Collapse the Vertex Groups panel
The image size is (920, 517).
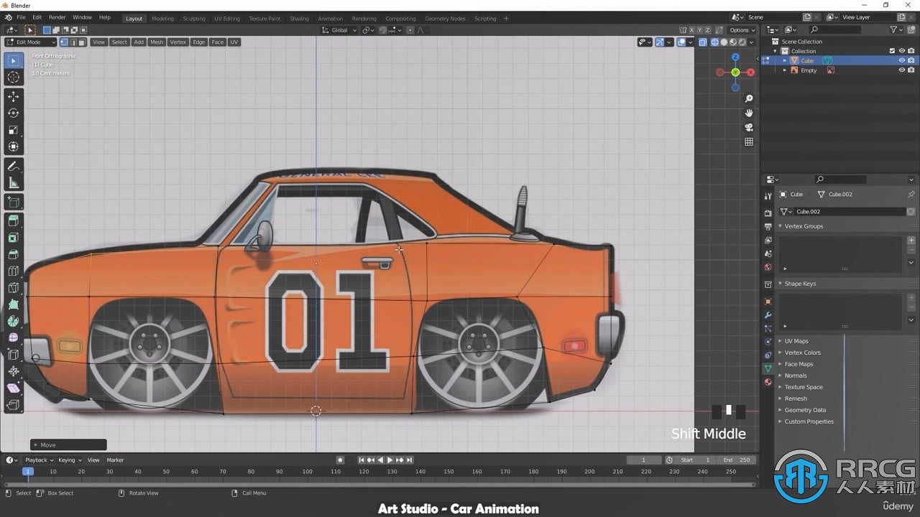(x=781, y=226)
